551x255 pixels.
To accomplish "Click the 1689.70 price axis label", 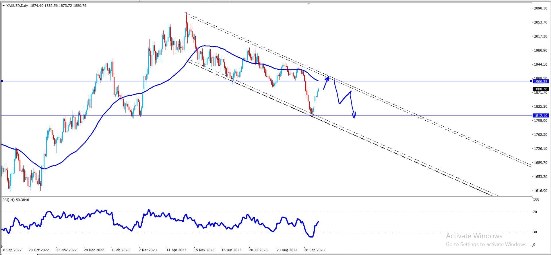I will [540, 163].
